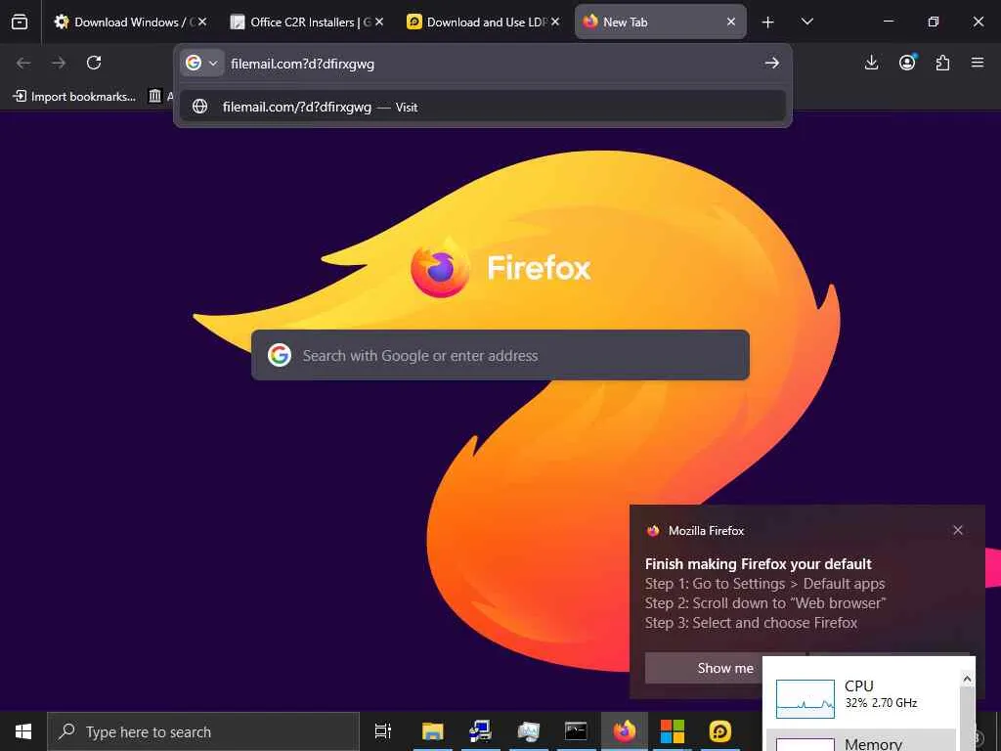Open the Google search engine selector dropdown
Image resolution: width=1001 pixels, height=751 pixels.
(x=201, y=63)
